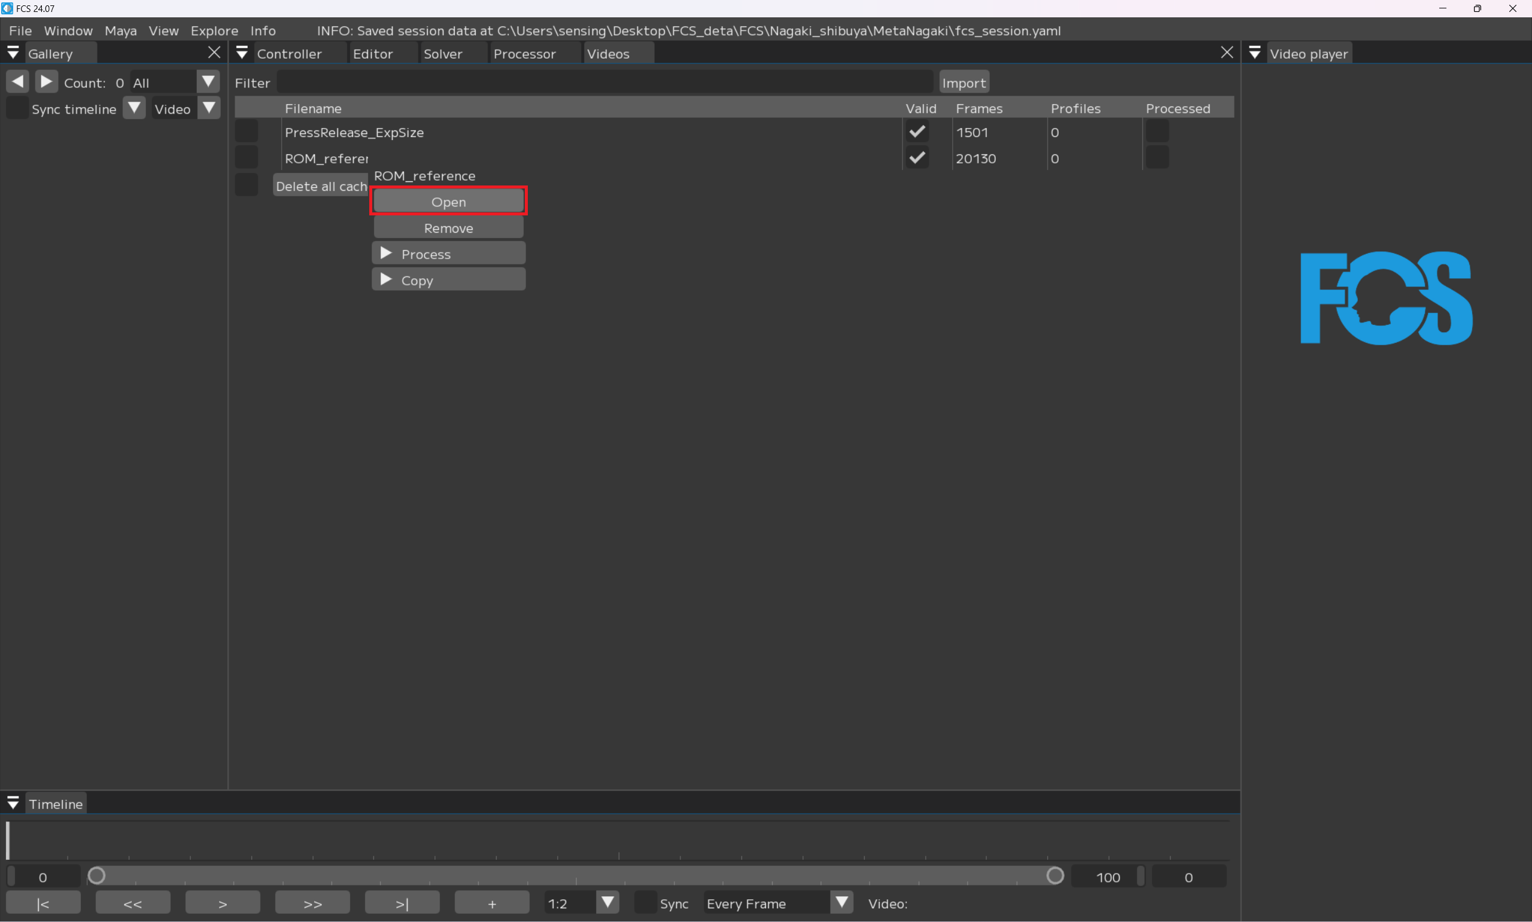This screenshot has height=922, width=1532.
Task: Click the Gallery next arrow icon
Action: point(46,81)
